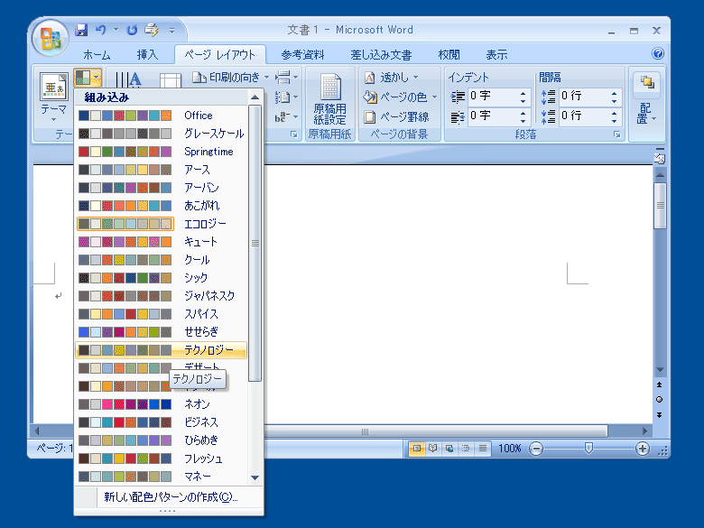Open page setup dialog launcher
704x528 pixels.
(293, 134)
